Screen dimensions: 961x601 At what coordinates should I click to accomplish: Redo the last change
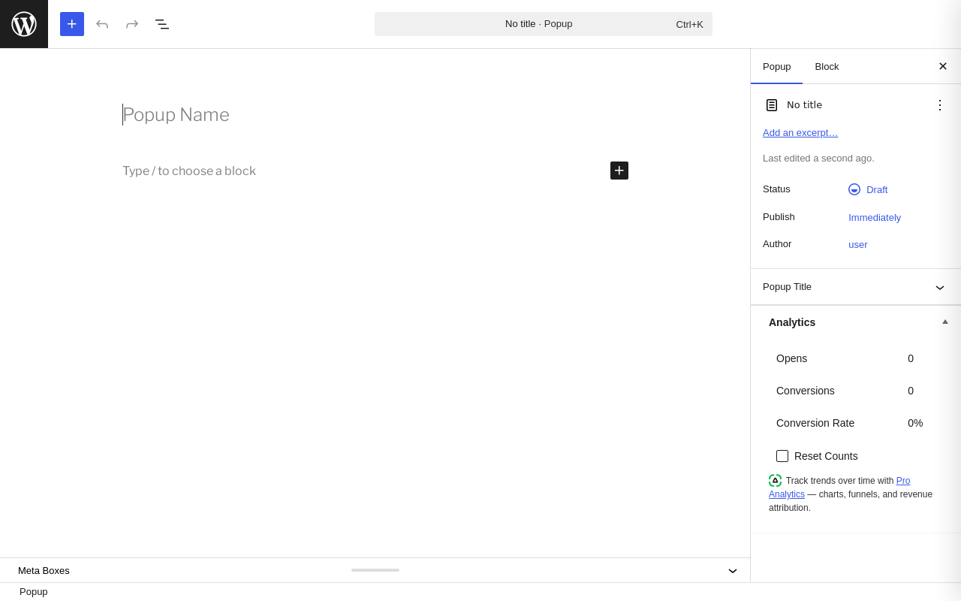tap(132, 24)
